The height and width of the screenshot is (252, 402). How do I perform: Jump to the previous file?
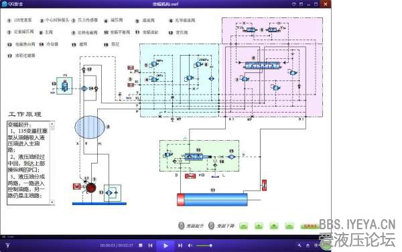coord(151,245)
